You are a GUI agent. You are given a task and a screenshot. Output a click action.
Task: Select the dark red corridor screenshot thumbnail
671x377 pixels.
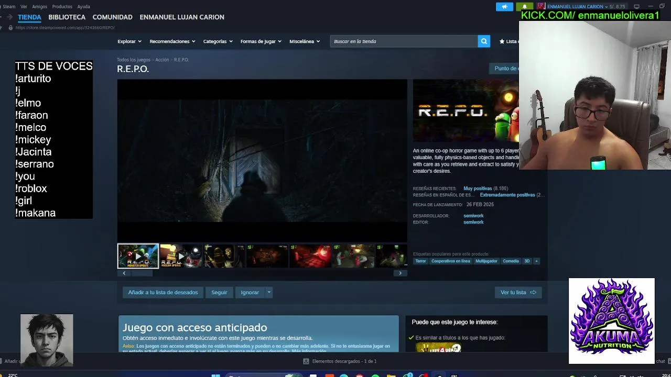tap(267, 256)
